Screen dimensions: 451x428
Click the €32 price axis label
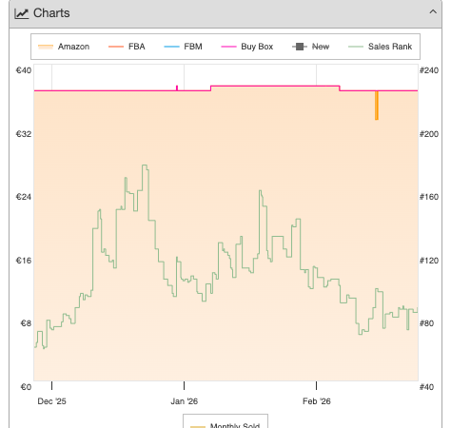coord(24,134)
